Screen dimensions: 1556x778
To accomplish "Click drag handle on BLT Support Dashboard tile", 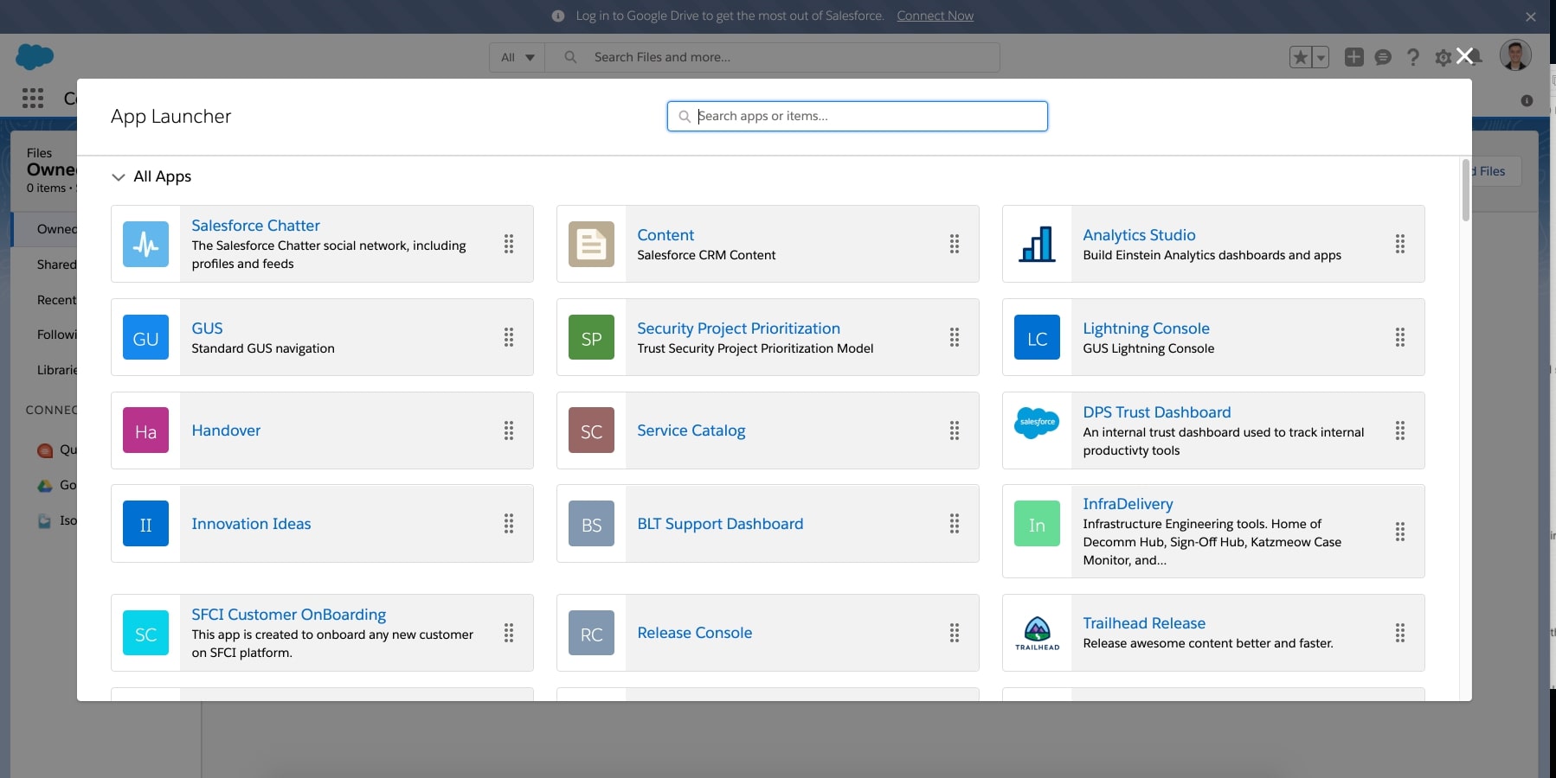I will (x=955, y=523).
